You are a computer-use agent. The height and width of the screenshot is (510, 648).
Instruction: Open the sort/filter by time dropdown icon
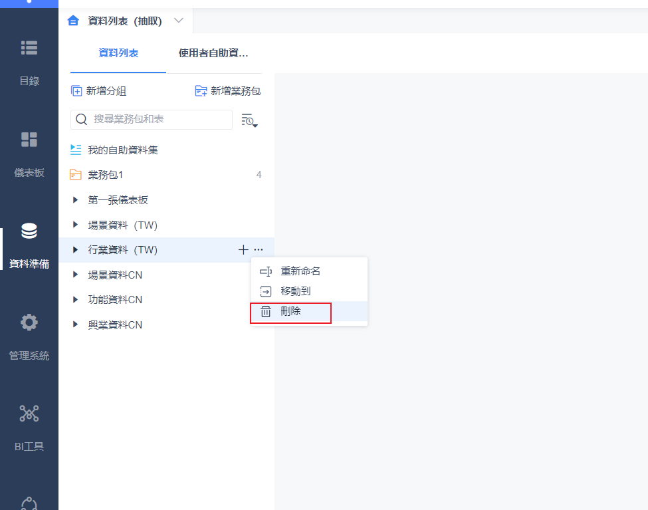tap(249, 120)
